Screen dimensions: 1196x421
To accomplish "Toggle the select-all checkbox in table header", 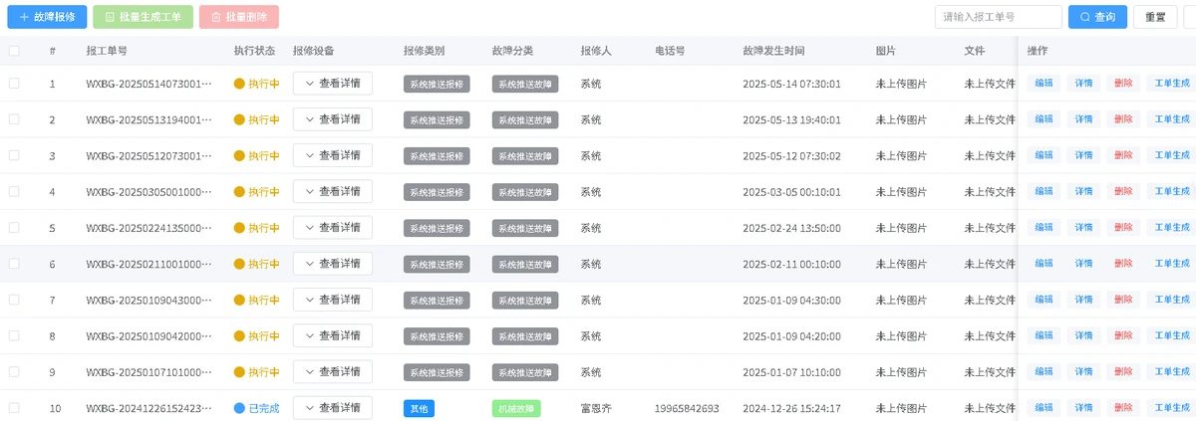I will coord(14,51).
